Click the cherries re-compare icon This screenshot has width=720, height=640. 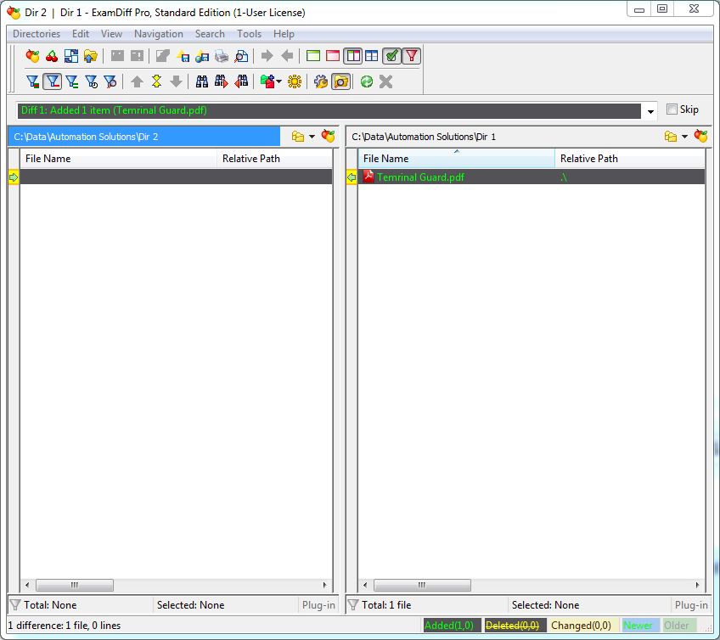(x=52, y=56)
